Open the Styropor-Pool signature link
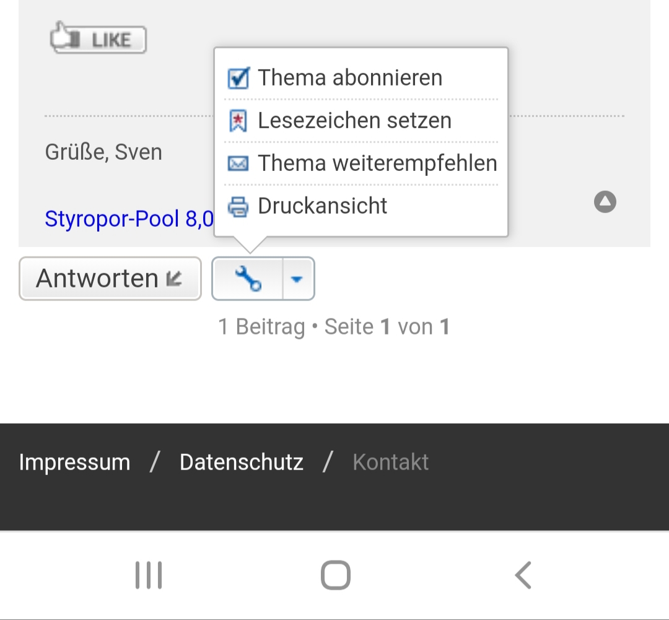The image size is (669, 620). [x=129, y=219]
